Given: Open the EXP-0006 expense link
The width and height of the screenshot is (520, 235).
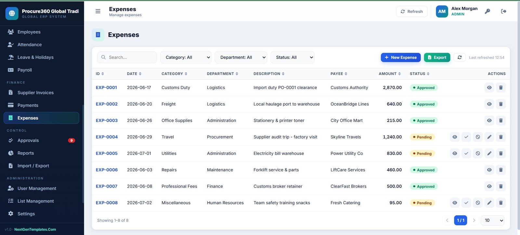Looking at the screenshot, I should pyautogui.click(x=107, y=170).
